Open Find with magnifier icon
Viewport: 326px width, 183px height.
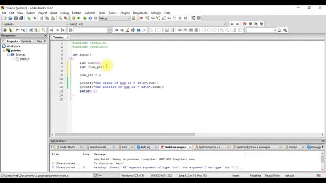pyautogui.click(x=60, y=18)
